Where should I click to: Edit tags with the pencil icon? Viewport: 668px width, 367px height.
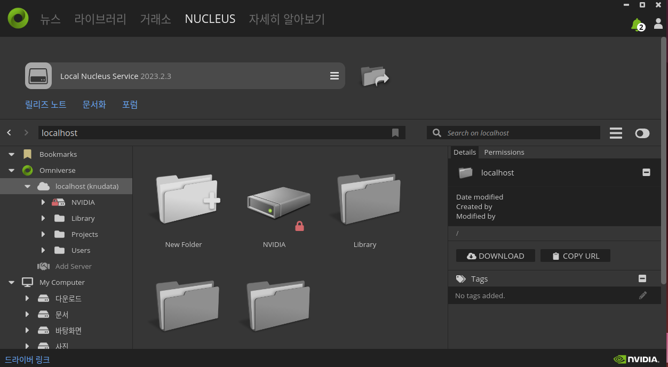pyautogui.click(x=643, y=295)
